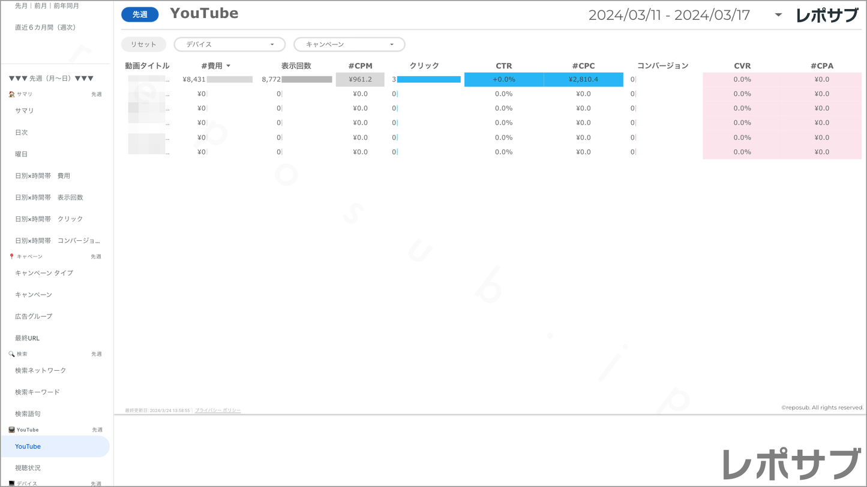The width and height of the screenshot is (867, 487).
Task: Click the house icon beside サマリ section
Action: tap(11, 94)
